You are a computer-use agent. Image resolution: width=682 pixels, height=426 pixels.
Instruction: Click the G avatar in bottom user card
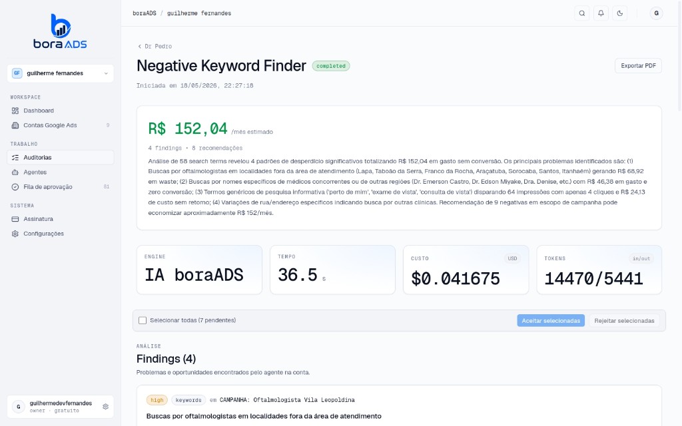tap(18, 407)
